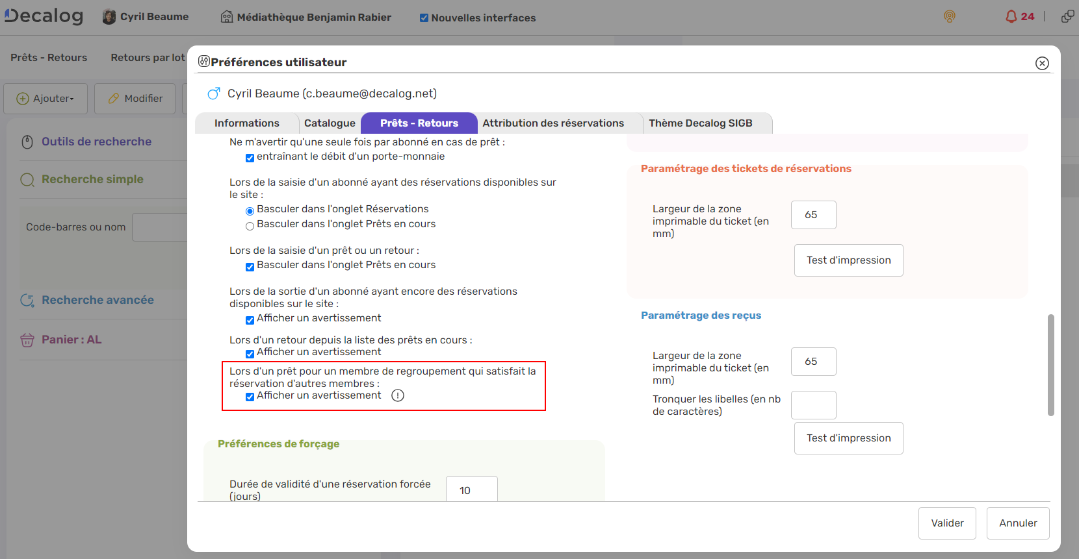Click the window switch icon at top right
1079x559 pixels.
tap(1067, 17)
